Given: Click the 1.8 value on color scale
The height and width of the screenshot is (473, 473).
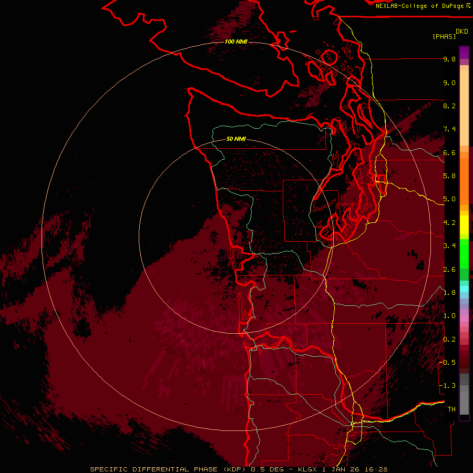Looking at the screenshot, I should point(449,293).
